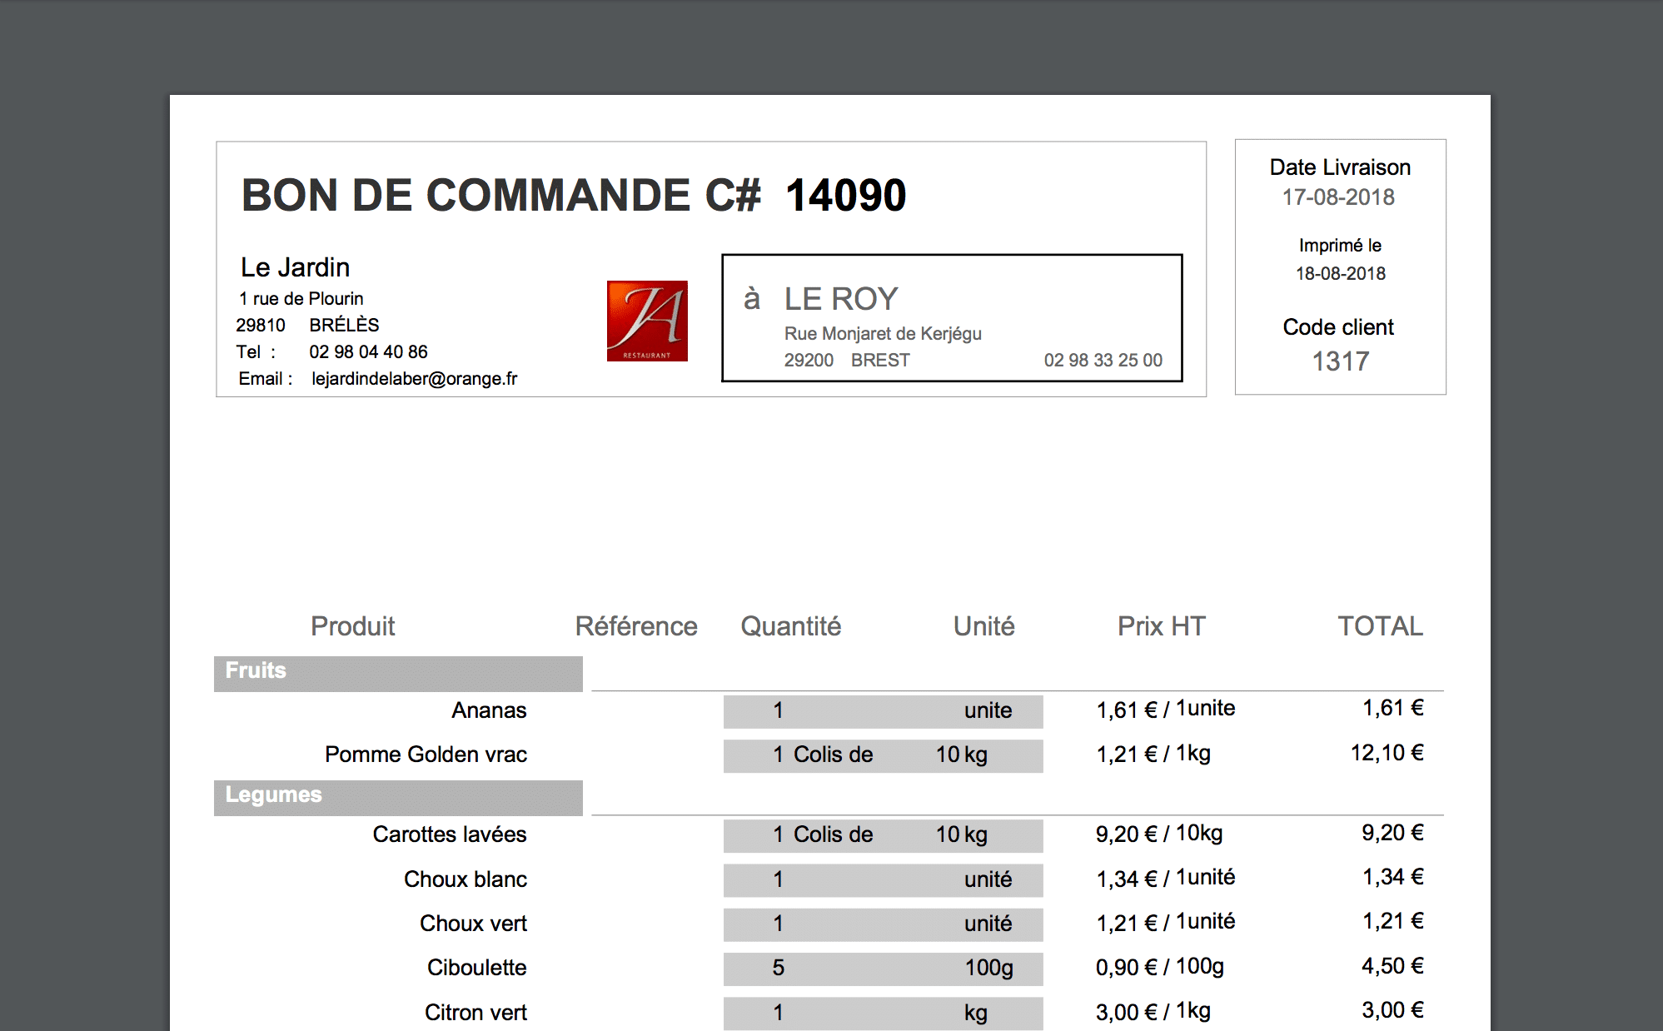The height and width of the screenshot is (1031, 1663).
Task: Select the Legumes category bar
Action: [398, 798]
